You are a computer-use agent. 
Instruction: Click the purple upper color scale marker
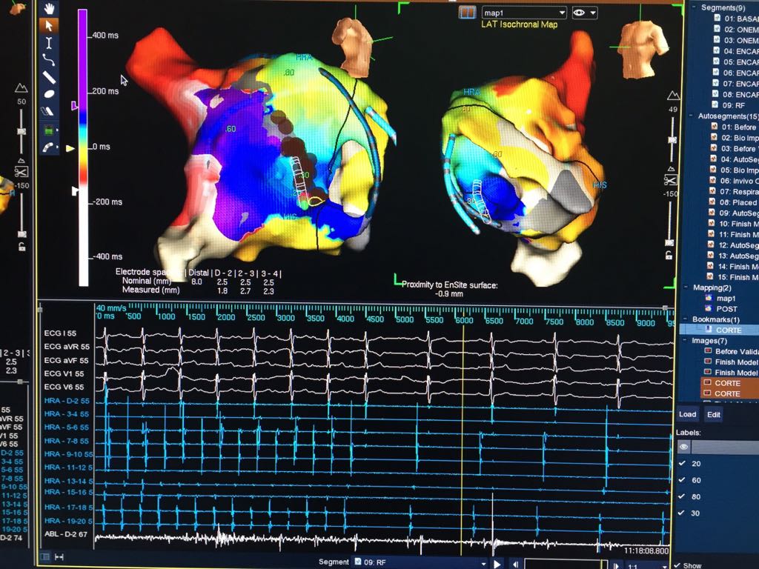coord(73,107)
